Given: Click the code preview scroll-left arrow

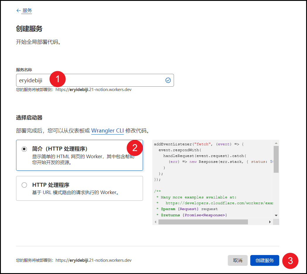Looking at the screenshot, I should 156,222.
